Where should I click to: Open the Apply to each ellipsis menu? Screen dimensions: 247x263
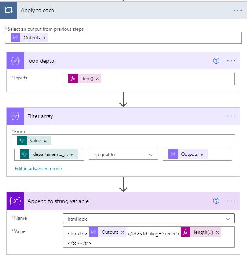click(238, 10)
